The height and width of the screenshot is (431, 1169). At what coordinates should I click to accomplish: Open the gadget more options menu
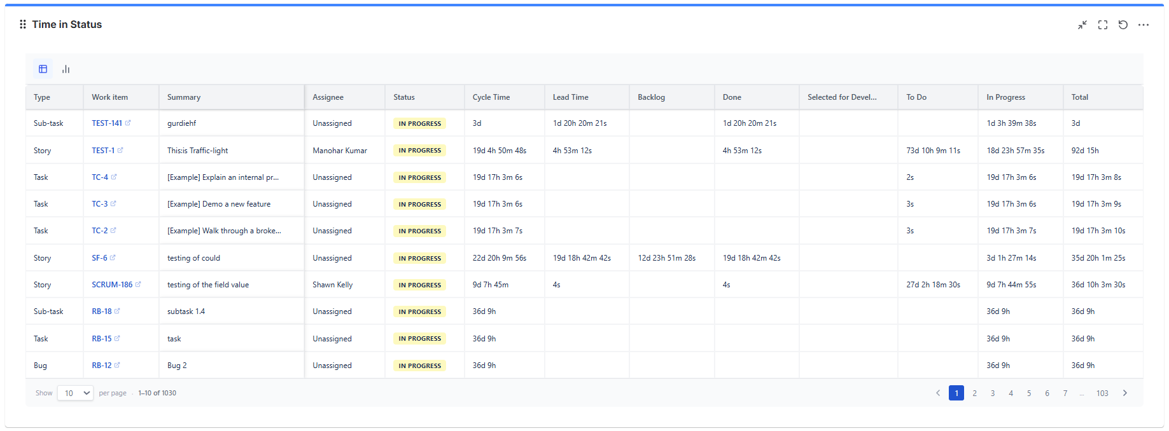pos(1144,25)
